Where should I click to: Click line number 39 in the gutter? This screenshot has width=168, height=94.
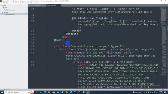tap(33, 46)
